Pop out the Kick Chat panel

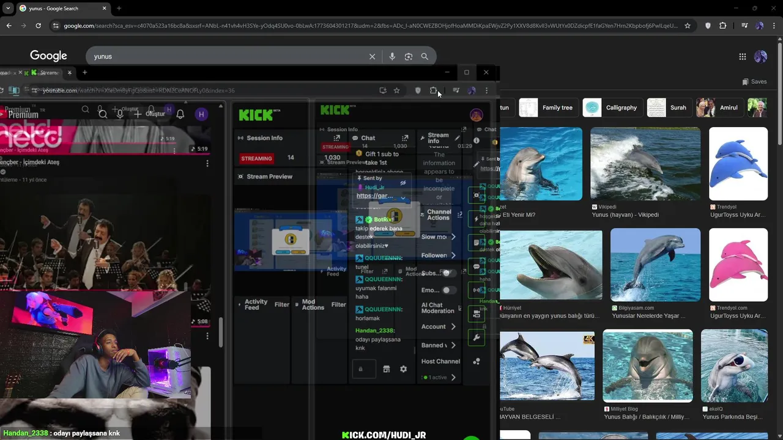405,138
